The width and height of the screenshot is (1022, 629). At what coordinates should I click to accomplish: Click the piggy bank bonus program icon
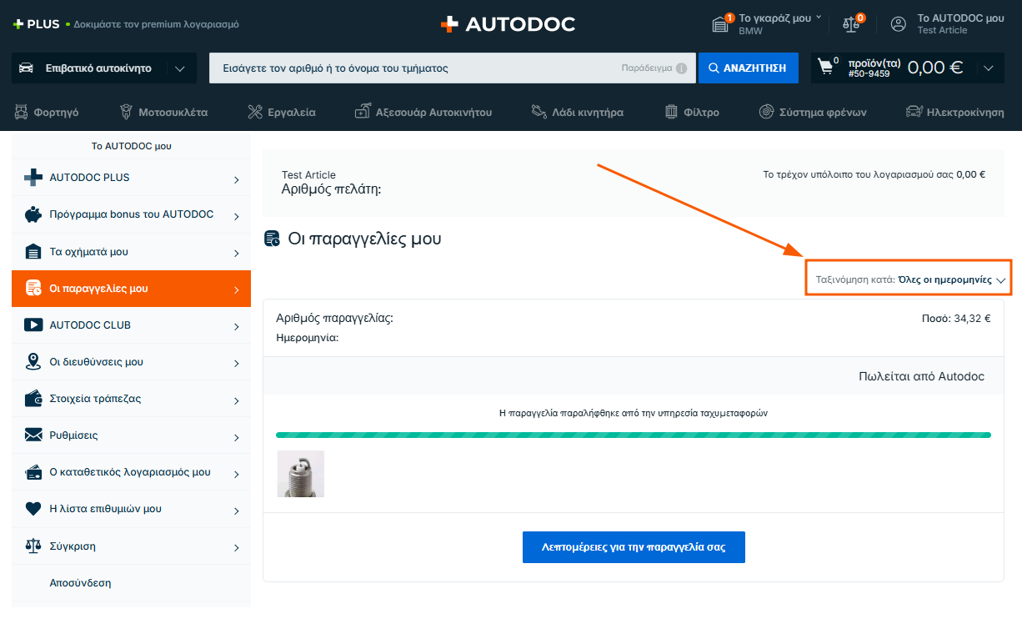[33, 214]
